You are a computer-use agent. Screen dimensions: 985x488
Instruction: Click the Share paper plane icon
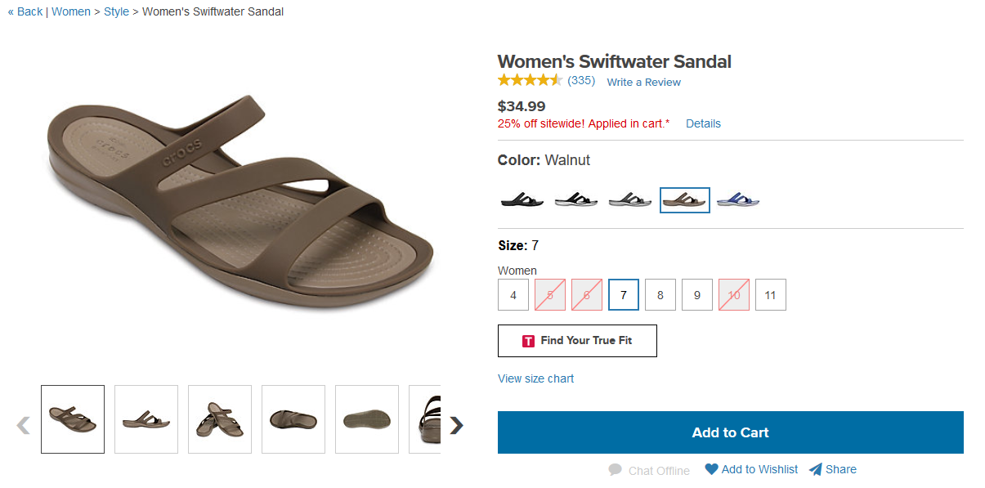pyautogui.click(x=815, y=469)
